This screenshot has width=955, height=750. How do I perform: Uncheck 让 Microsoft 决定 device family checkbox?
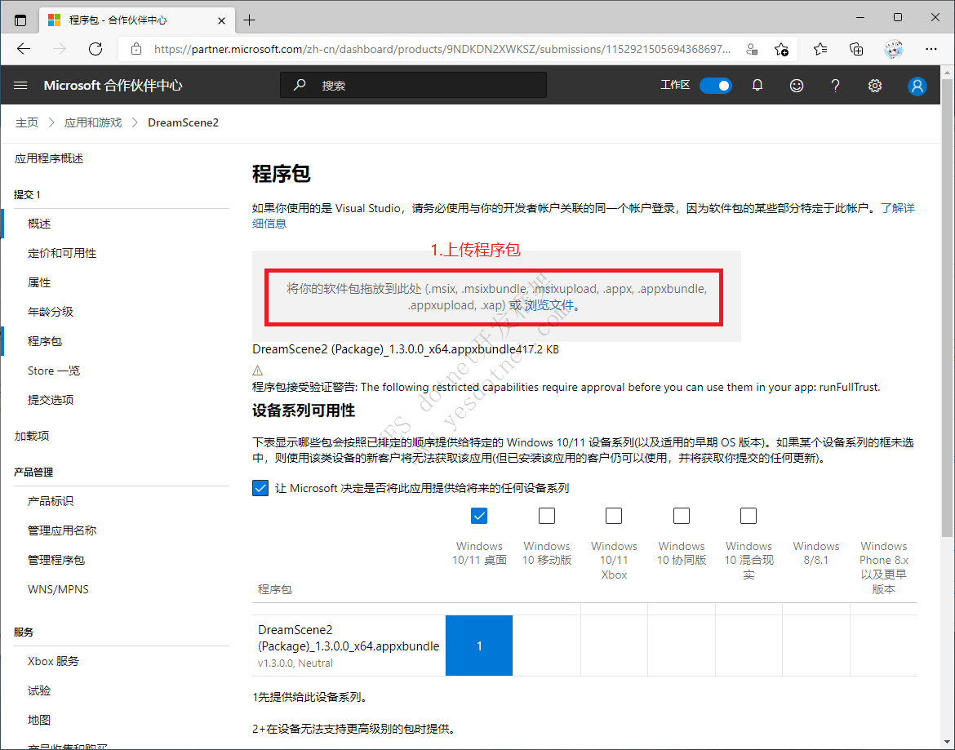pos(260,487)
